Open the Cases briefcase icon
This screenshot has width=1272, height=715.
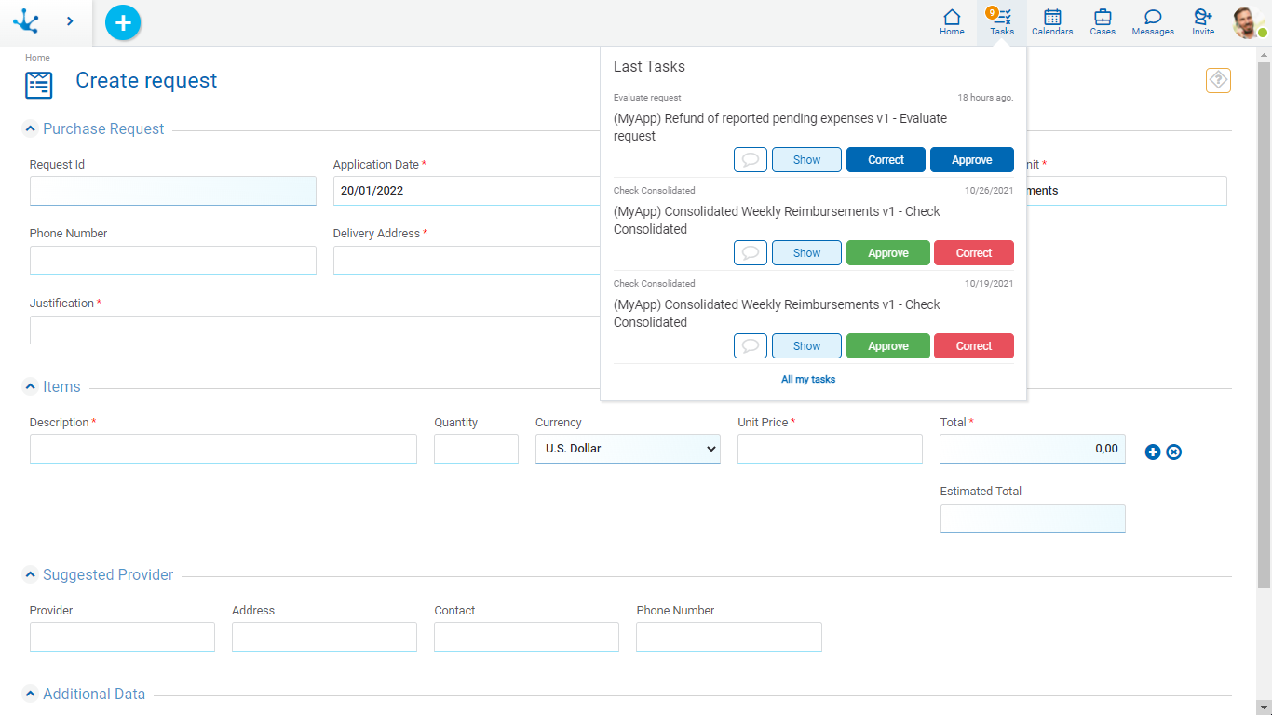click(1103, 22)
